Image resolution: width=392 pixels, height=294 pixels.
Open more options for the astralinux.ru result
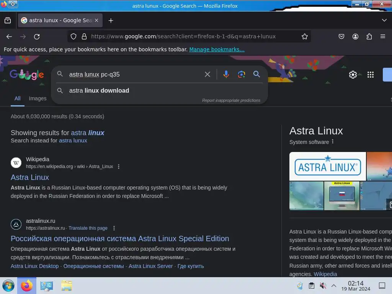[114, 228]
